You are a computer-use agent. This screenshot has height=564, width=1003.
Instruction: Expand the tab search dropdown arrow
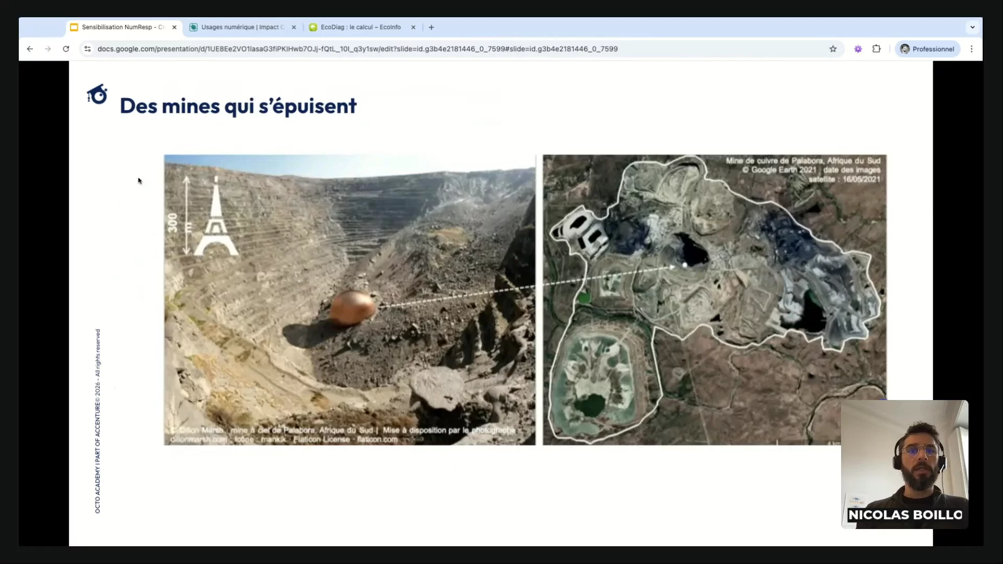pyautogui.click(x=972, y=27)
